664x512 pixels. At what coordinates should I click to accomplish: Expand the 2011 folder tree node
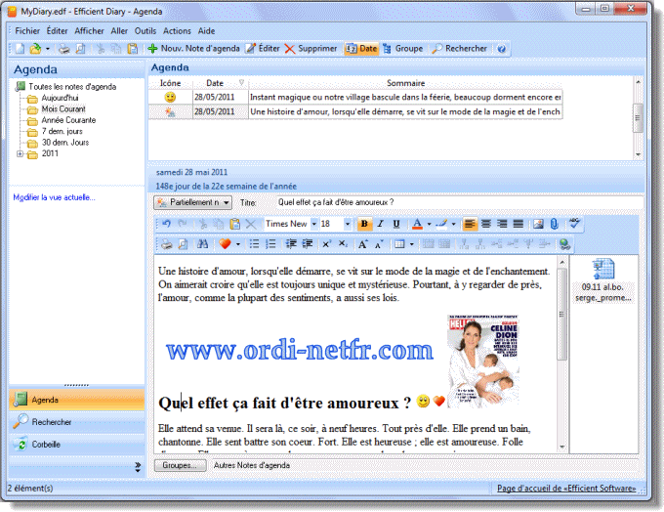[x=20, y=153]
